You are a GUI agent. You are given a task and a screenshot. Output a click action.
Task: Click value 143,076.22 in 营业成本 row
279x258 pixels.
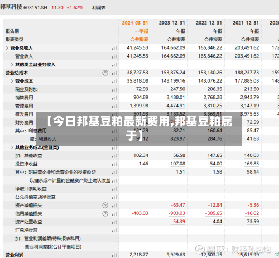click(x=210, y=81)
